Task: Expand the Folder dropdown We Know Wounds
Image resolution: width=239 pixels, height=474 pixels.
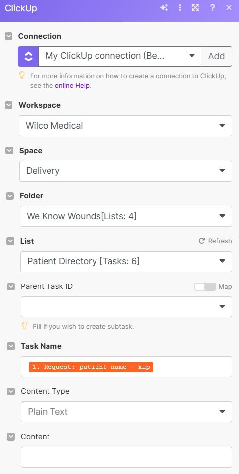Action: (126, 216)
